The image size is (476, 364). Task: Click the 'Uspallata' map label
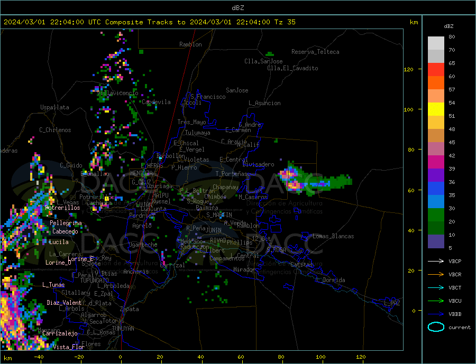click(54, 107)
